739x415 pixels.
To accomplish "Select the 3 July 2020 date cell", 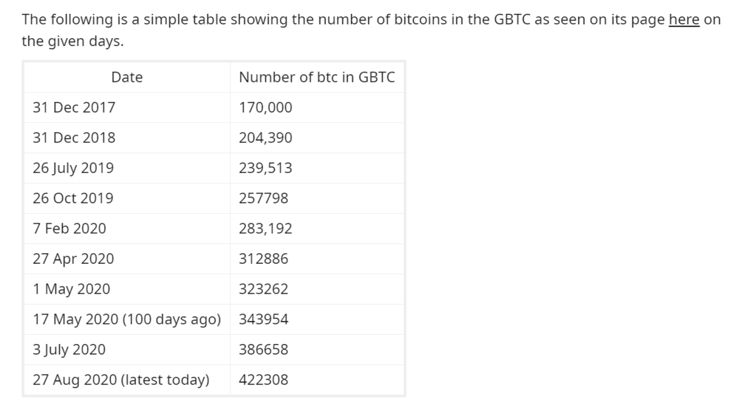I will click(x=127, y=350).
